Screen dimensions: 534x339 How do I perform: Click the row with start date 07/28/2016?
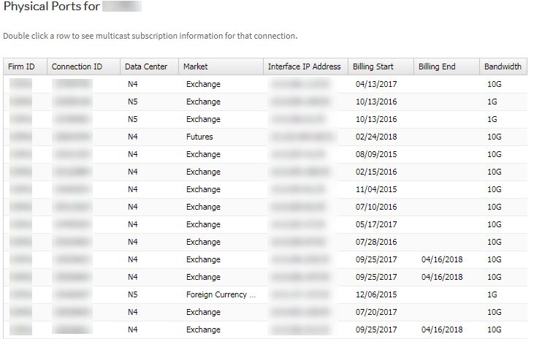265,242
